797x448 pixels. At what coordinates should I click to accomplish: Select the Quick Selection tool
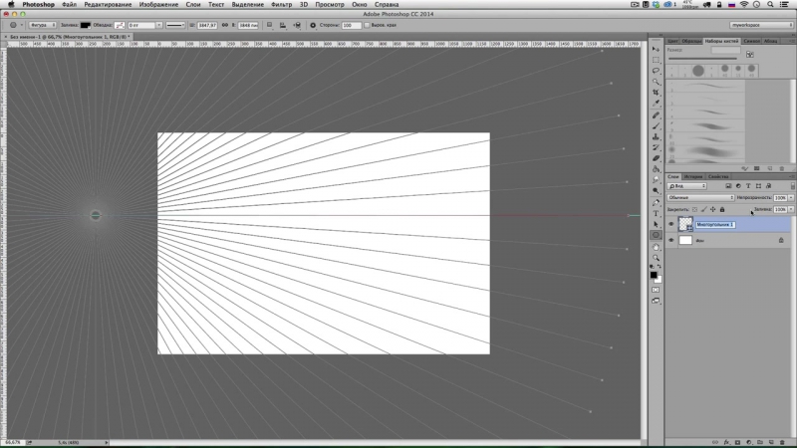656,82
